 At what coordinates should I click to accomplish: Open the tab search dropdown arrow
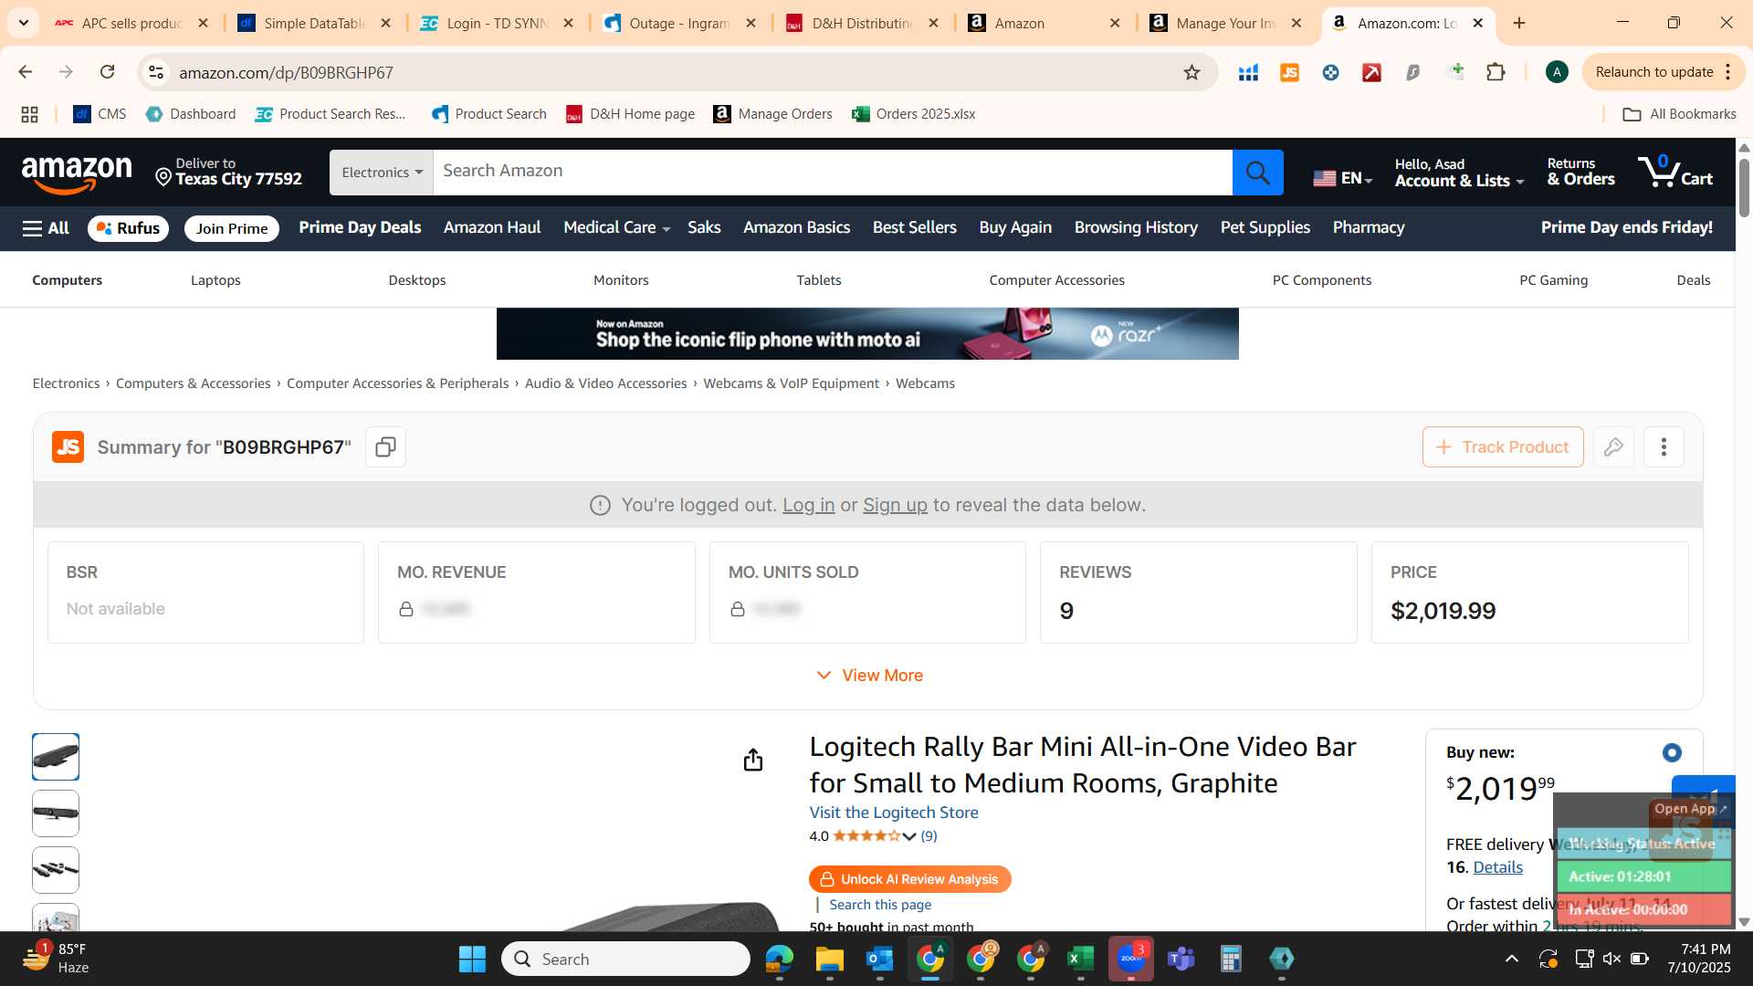[x=23, y=23]
